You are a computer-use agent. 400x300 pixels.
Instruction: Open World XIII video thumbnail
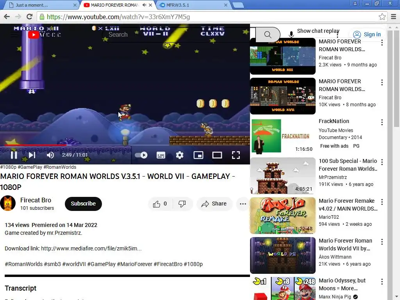click(283, 56)
